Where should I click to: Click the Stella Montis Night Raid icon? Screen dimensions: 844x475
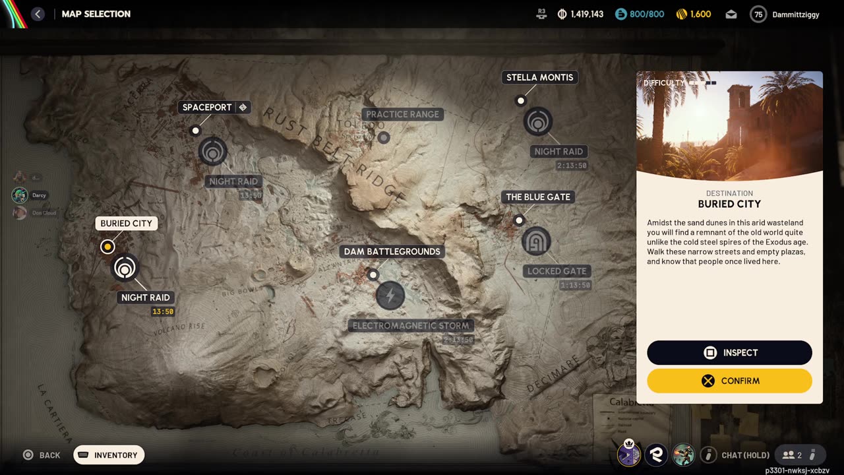pyautogui.click(x=538, y=121)
